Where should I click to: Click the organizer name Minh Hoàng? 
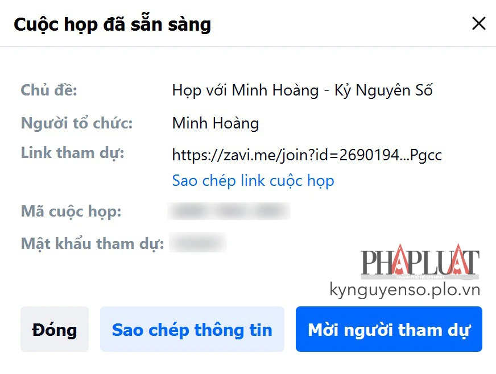click(216, 123)
